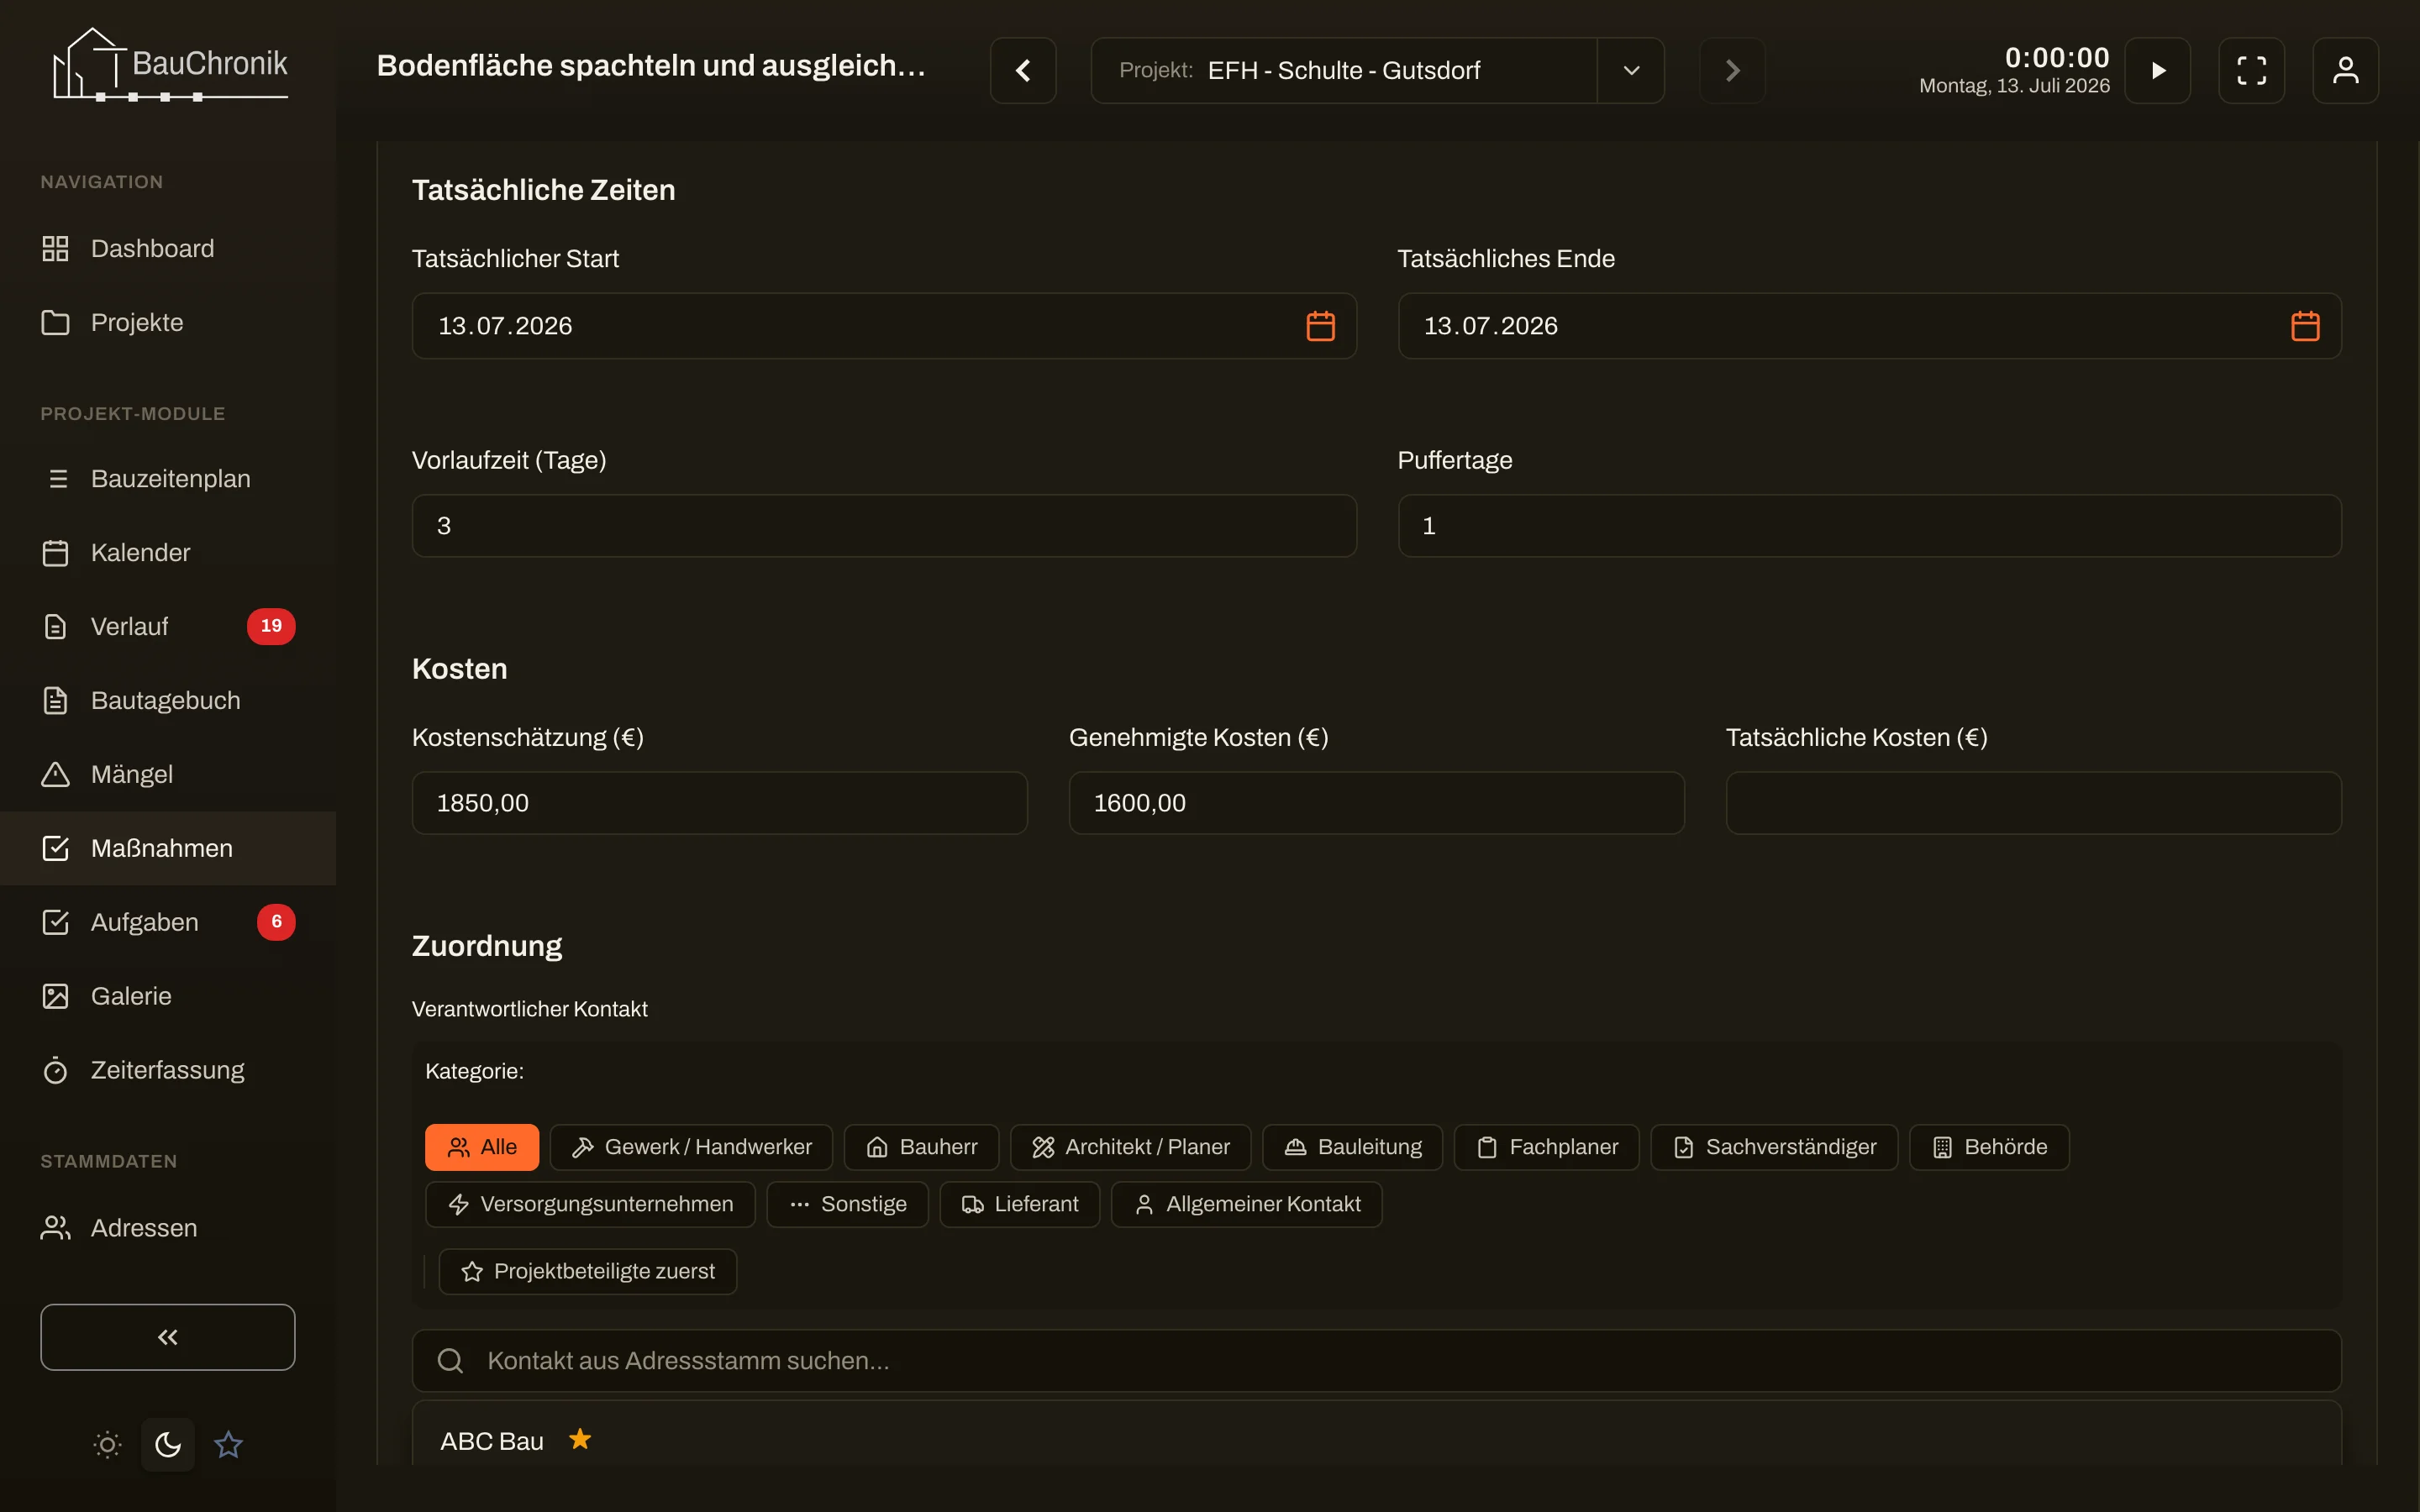Click the Tatsächlicher Start date field

pyautogui.click(x=884, y=326)
